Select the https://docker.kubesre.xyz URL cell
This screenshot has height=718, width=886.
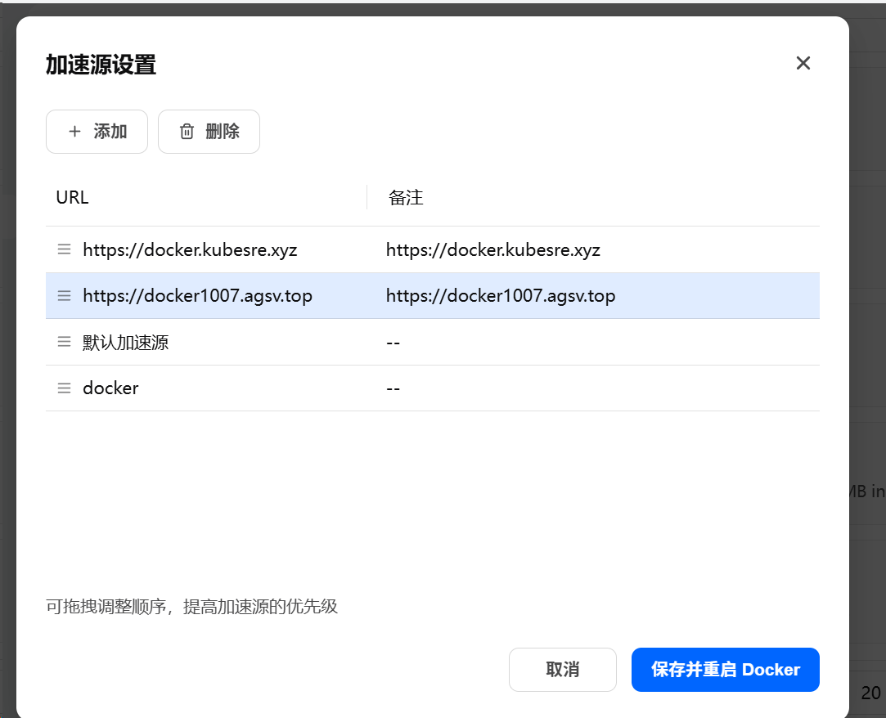pos(190,249)
